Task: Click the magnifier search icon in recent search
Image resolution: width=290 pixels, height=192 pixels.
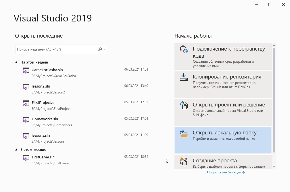Action: click(100, 49)
